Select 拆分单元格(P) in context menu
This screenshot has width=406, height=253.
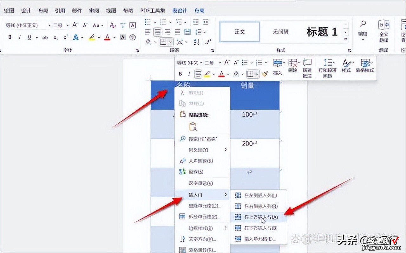tap(202, 217)
